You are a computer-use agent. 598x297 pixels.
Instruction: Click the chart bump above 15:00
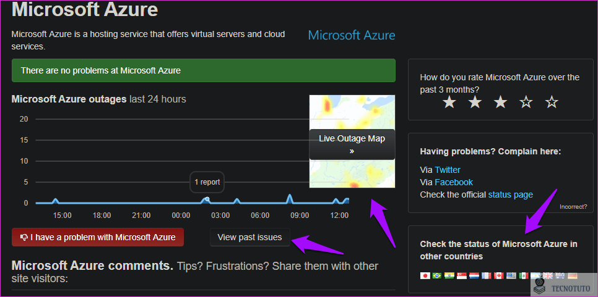click(x=56, y=201)
